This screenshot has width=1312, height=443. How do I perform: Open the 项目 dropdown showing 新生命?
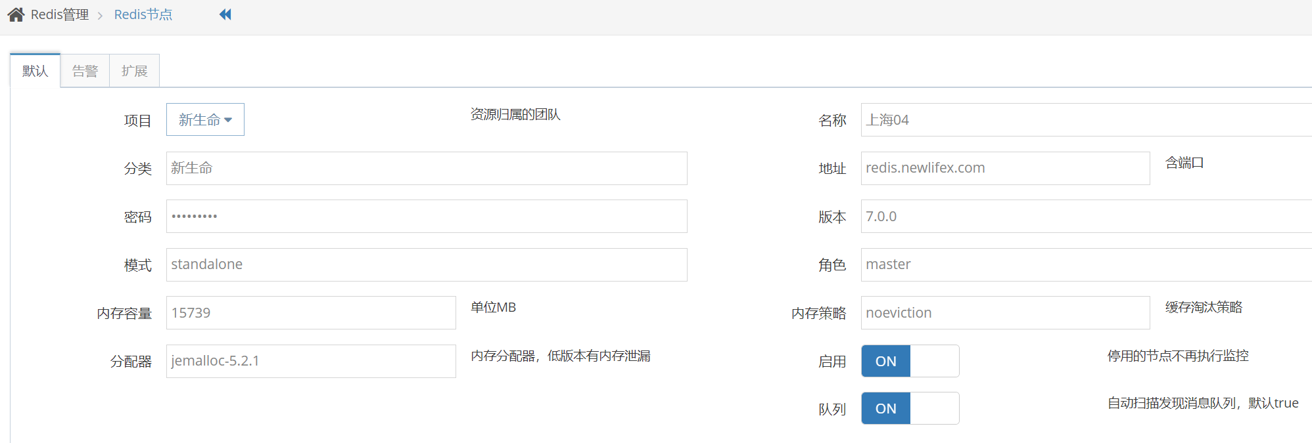pos(205,119)
